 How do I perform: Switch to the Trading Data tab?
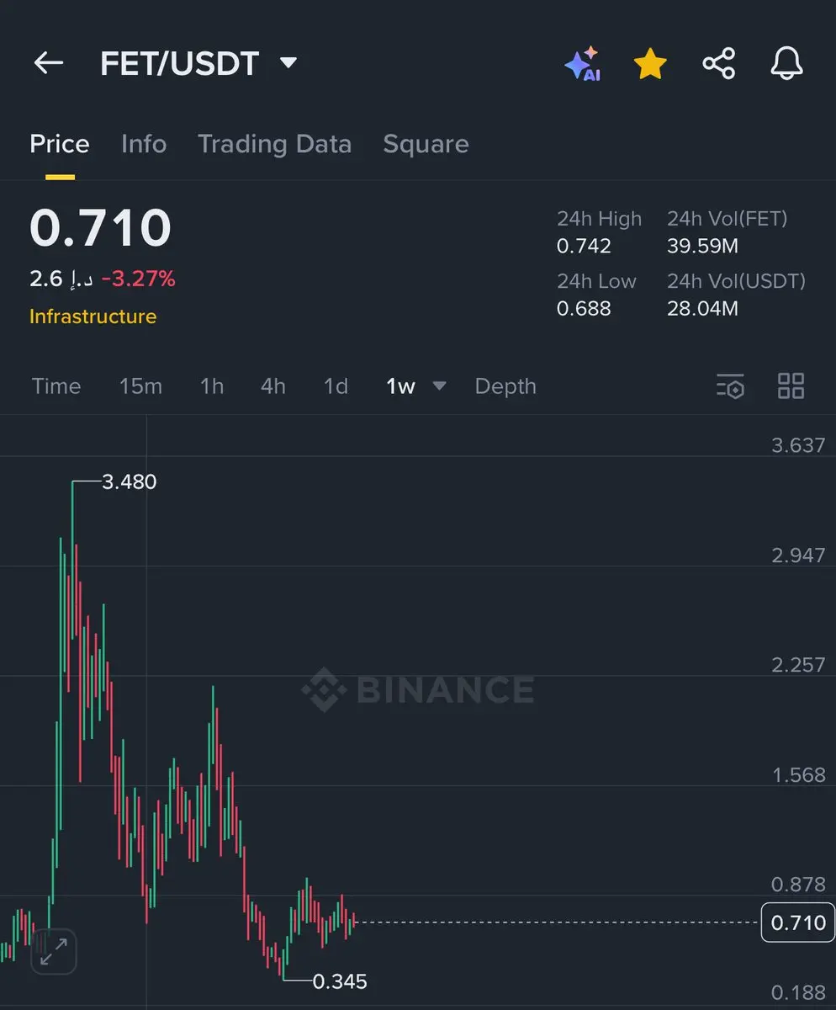(x=274, y=144)
